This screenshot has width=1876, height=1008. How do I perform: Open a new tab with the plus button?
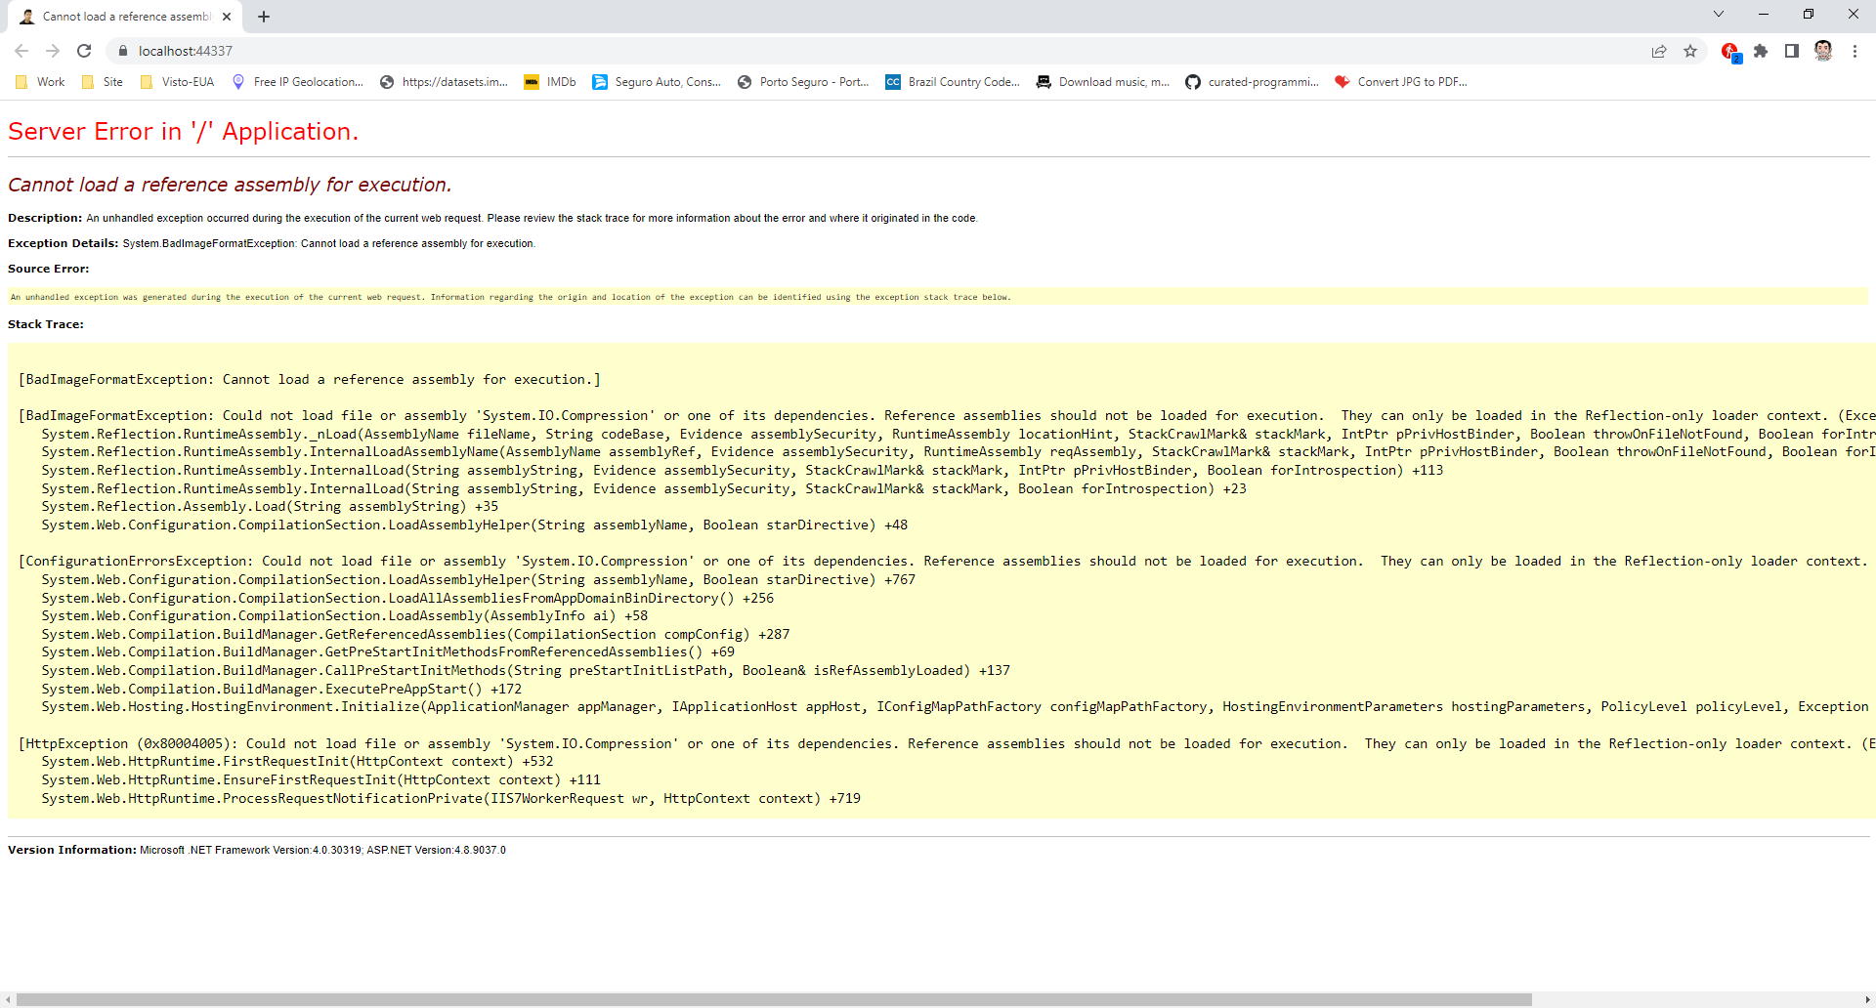pyautogui.click(x=263, y=16)
